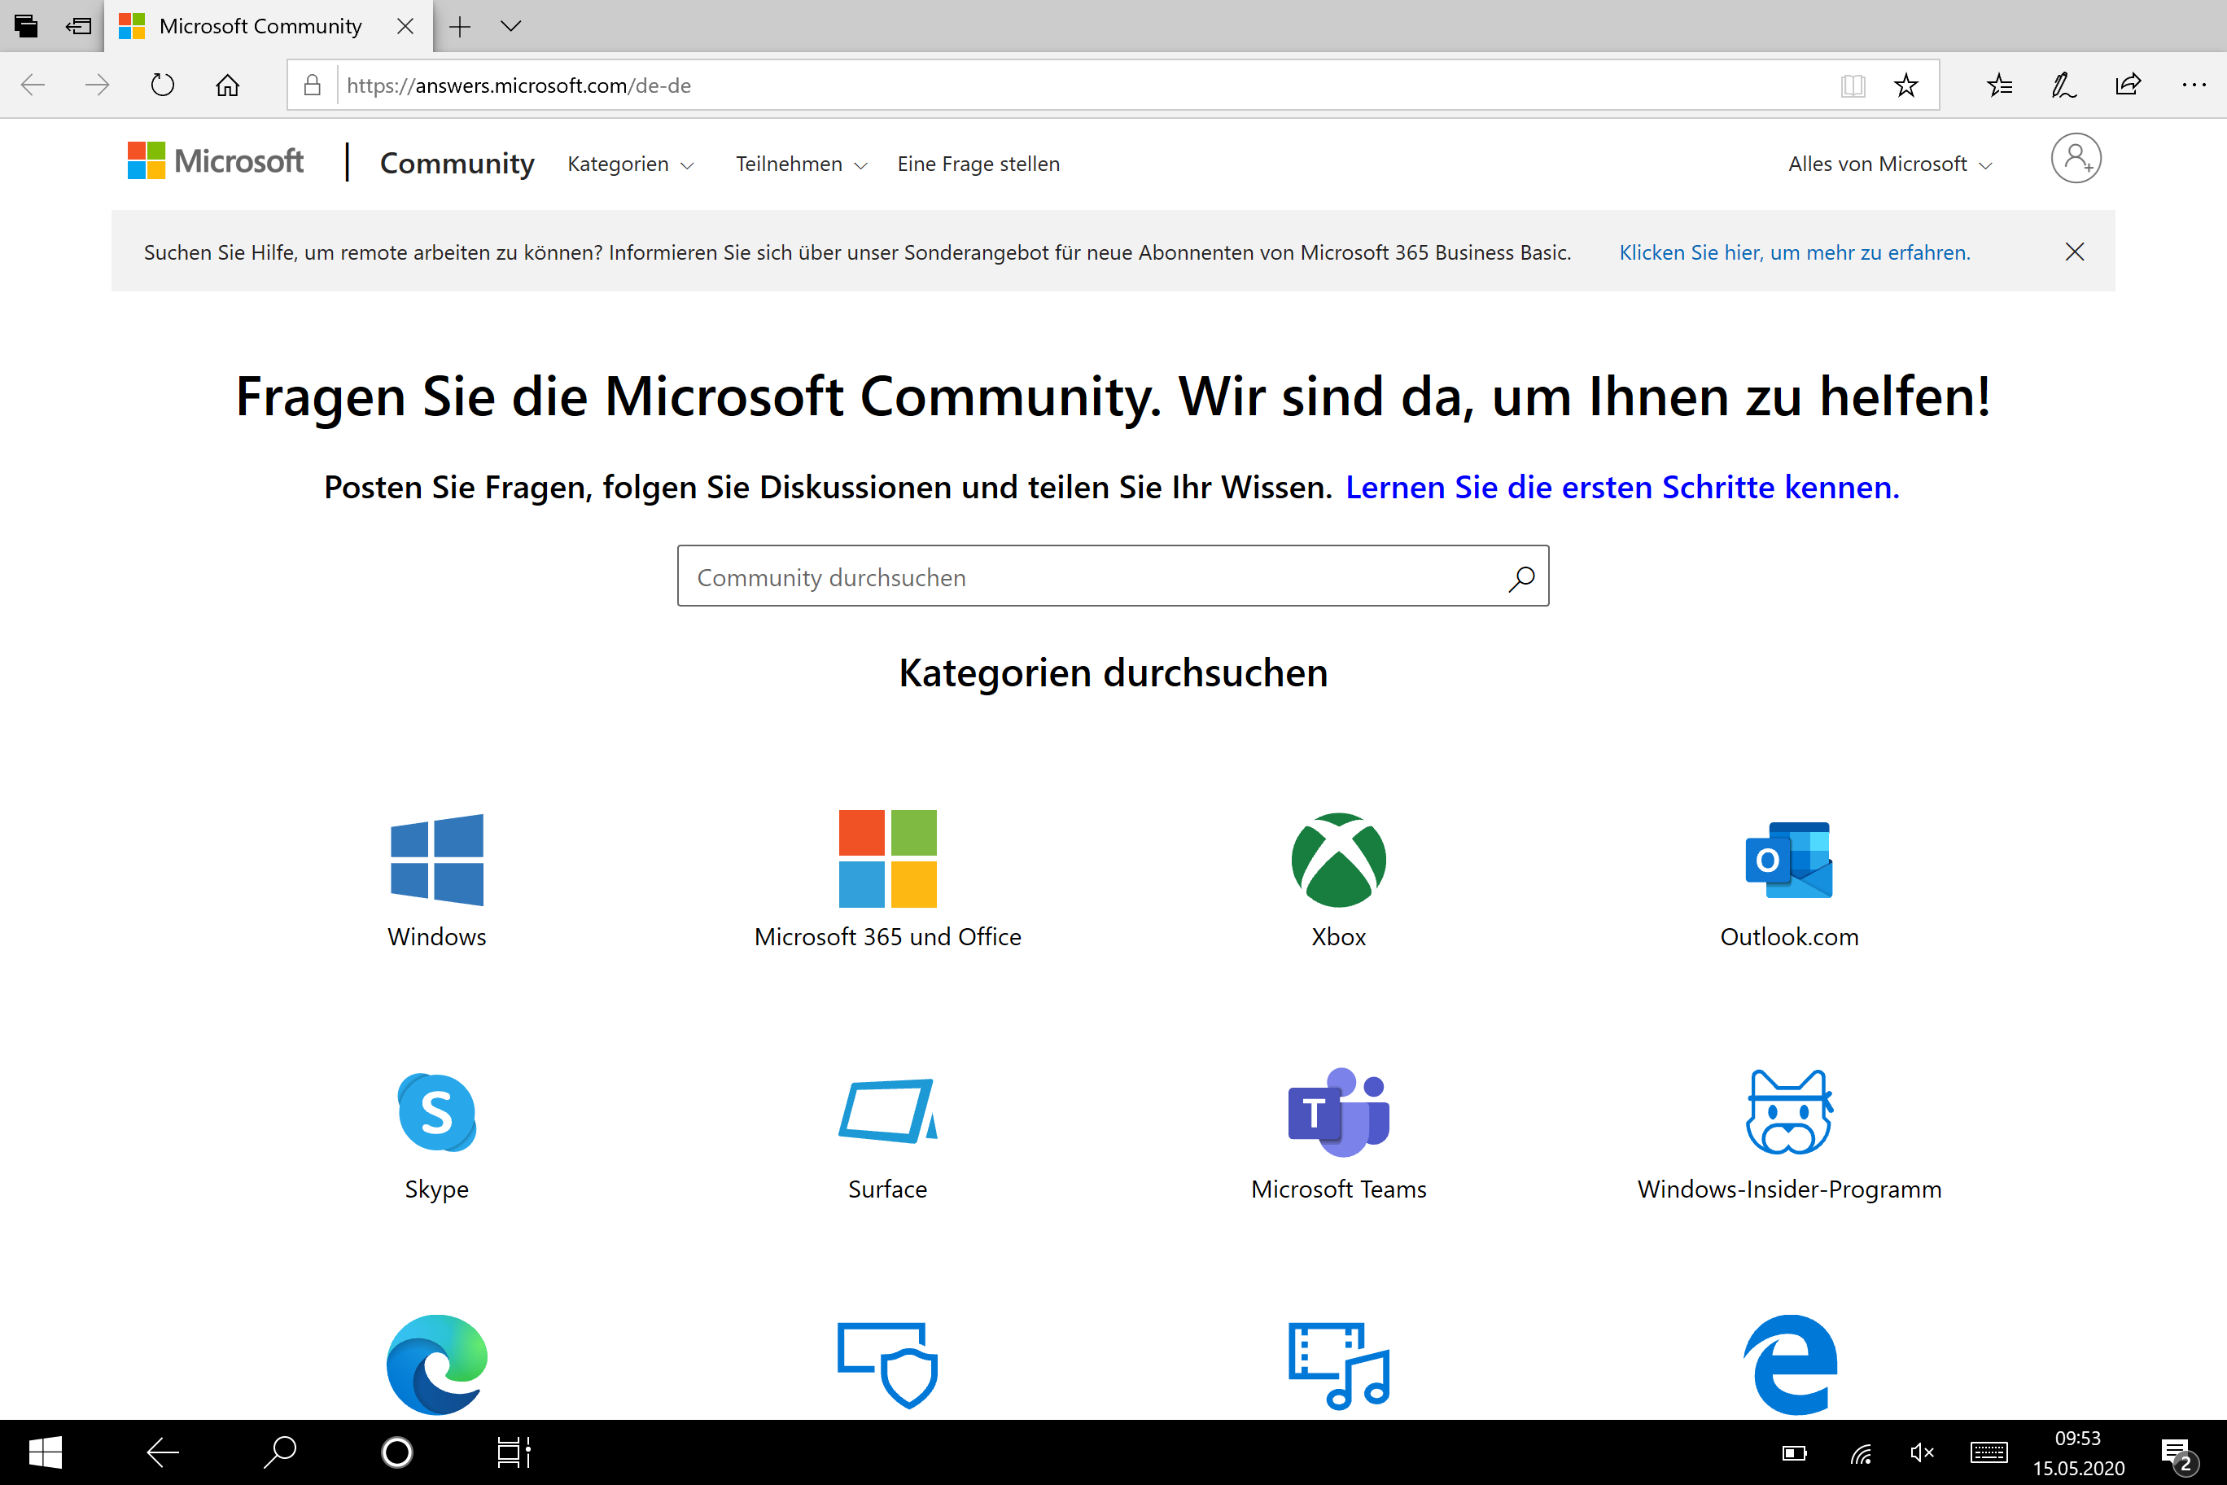Expand Alles von Microsoft dropdown
This screenshot has width=2227, height=1485.
[x=1889, y=164]
